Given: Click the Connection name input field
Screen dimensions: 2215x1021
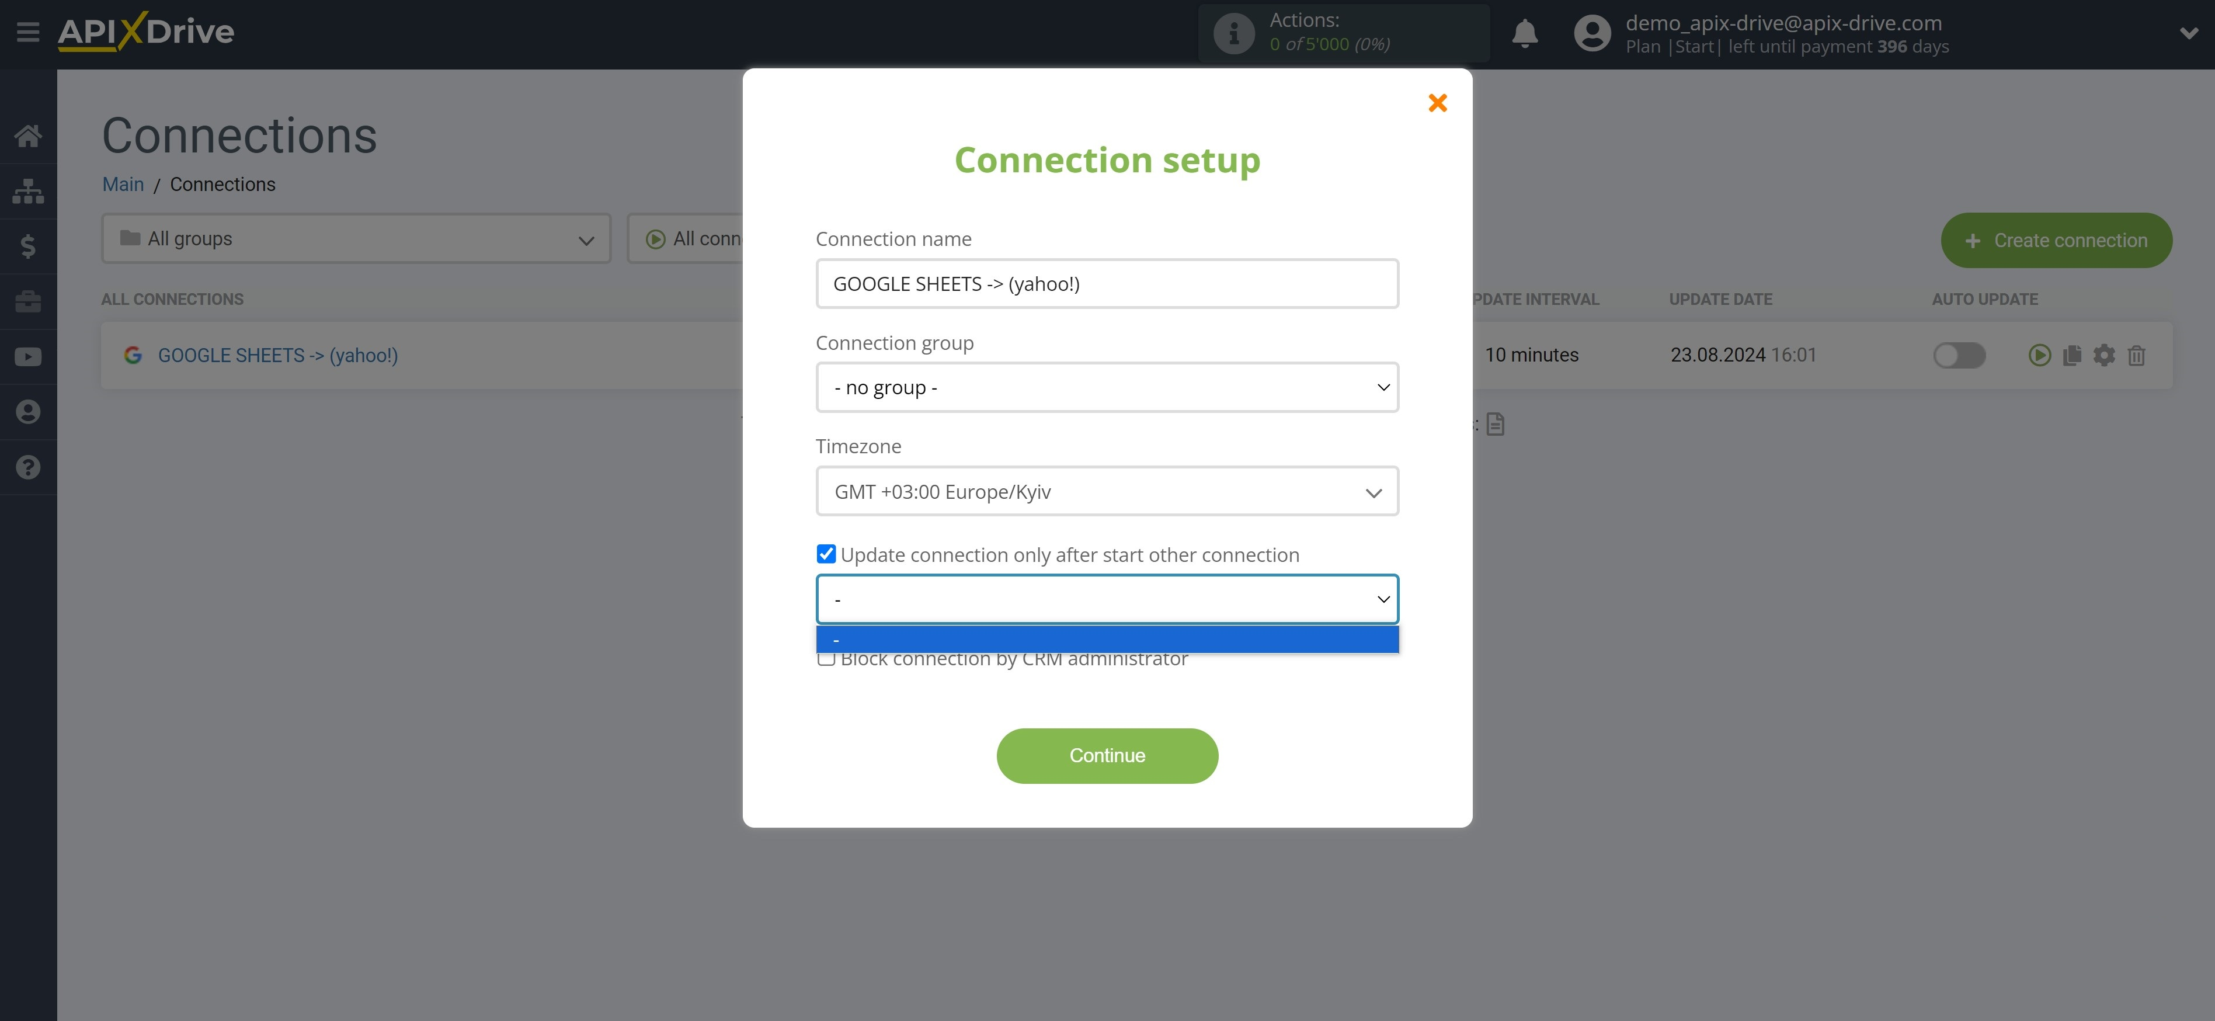Looking at the screenshot, I should pos(1107,283).
